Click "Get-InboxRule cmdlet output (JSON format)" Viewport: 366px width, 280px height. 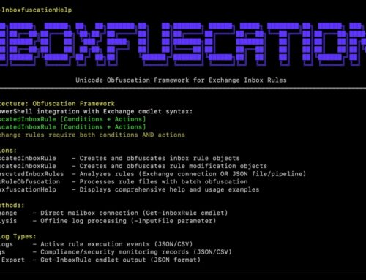[x=121, y=260]
